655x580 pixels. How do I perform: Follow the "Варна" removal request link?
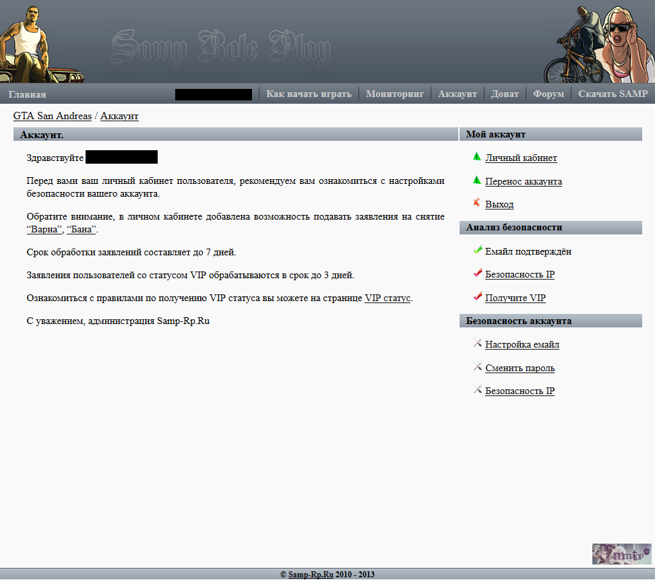[x=44, y=230]
